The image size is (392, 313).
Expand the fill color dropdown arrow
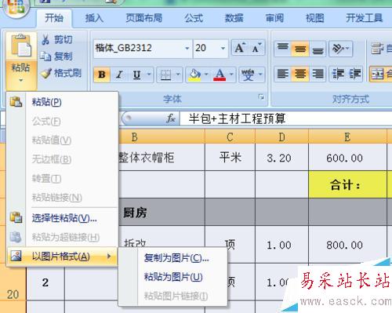coord(206,75)
